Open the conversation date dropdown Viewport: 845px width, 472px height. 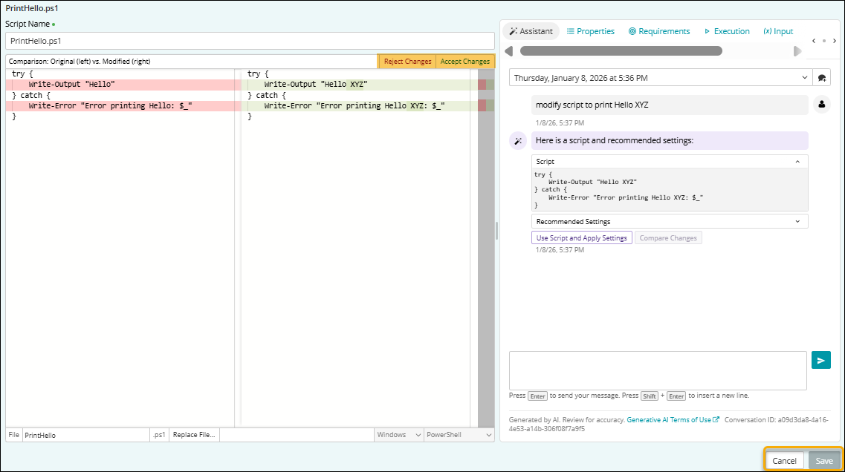coord(659,78)
